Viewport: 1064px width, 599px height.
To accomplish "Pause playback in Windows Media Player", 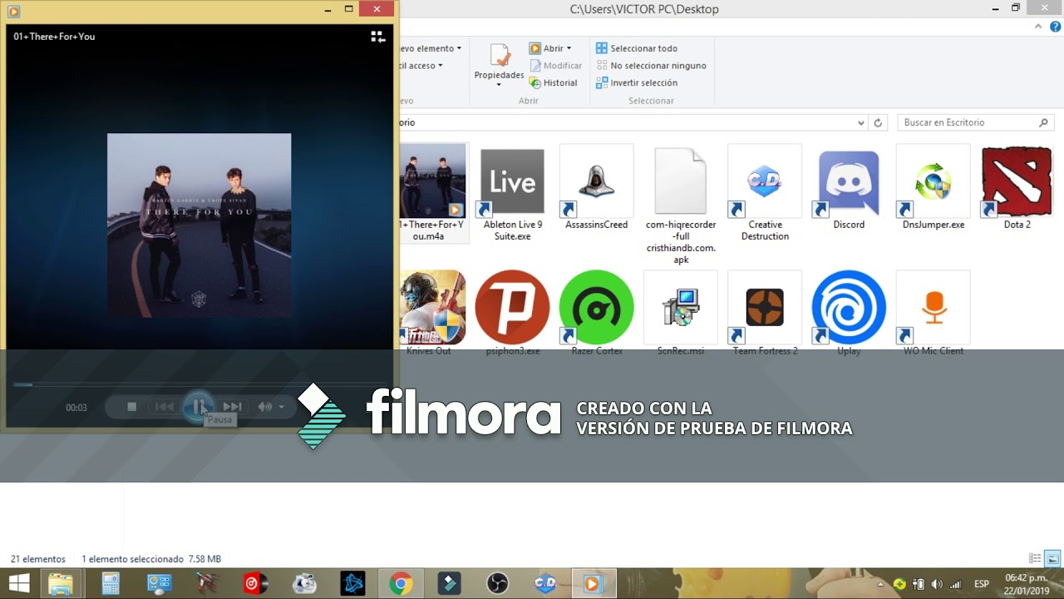I will (x=198, y=407).
